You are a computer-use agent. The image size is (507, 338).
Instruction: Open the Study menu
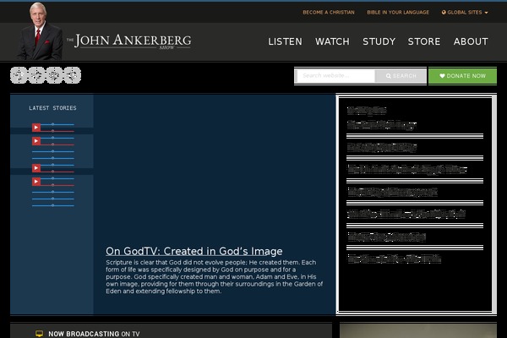[x=379, y=41]
